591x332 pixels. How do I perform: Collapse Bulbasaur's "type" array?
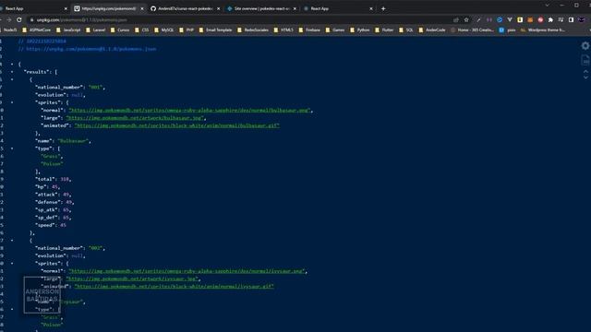tap(12, 148)
